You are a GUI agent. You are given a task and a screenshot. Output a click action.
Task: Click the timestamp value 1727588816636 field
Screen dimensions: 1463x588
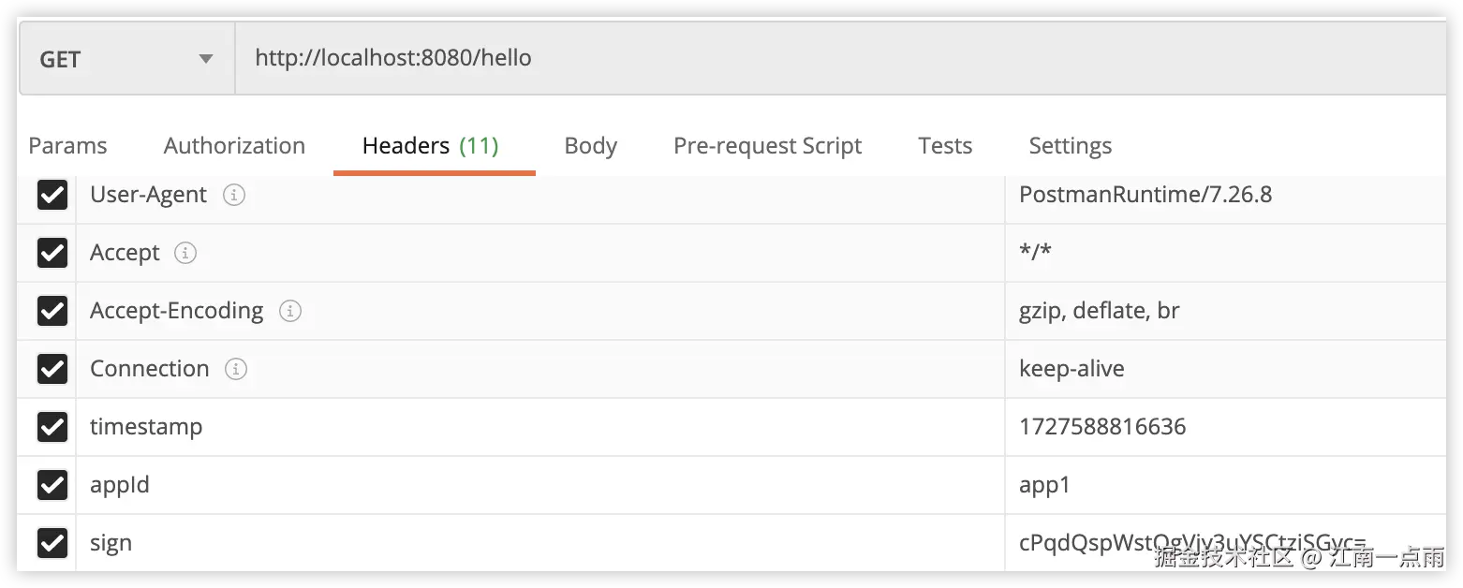click(1102, 427)
